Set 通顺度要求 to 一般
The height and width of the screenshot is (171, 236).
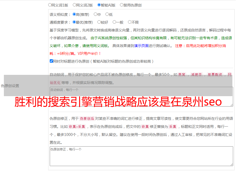(114, 22)
